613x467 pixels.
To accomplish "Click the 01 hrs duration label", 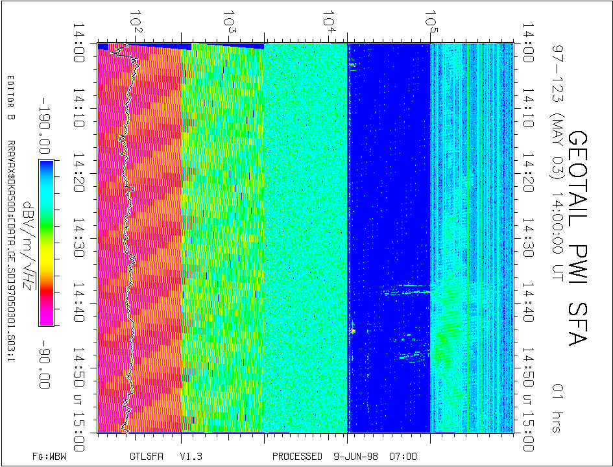I will point(557,407).
